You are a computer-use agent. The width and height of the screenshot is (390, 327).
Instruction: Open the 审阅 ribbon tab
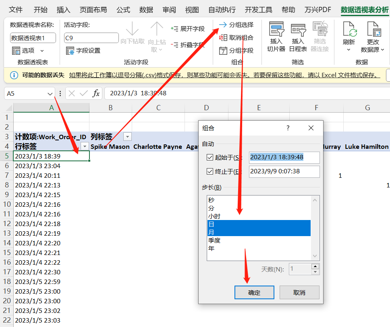[x=169, y=10]
